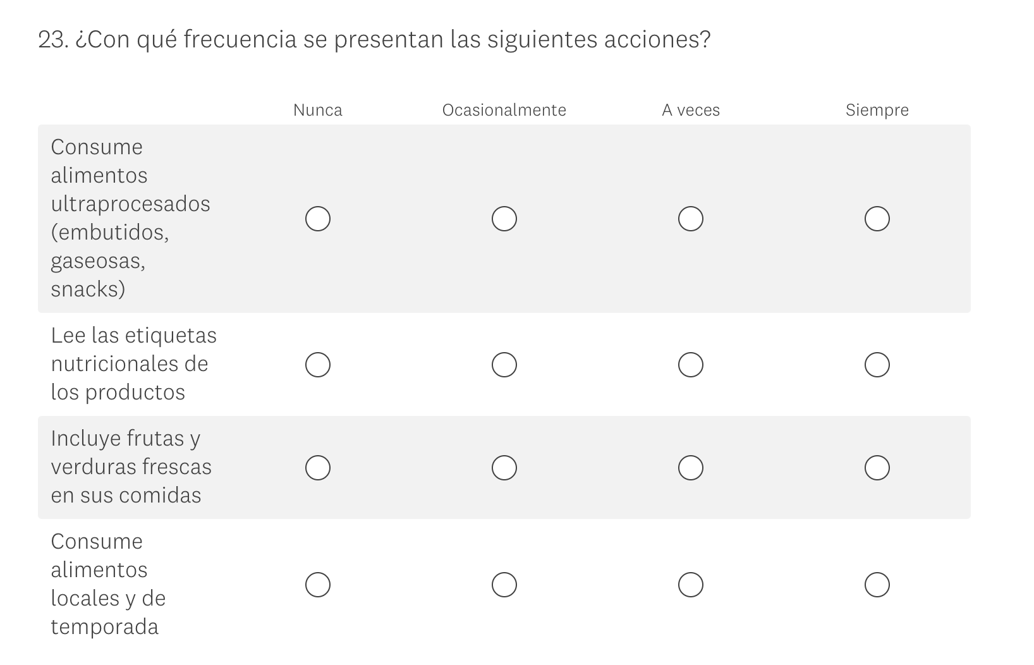Mark A veces for etiquetas nutricionales
Screen dimensions: 1034x665
point(691,365)
